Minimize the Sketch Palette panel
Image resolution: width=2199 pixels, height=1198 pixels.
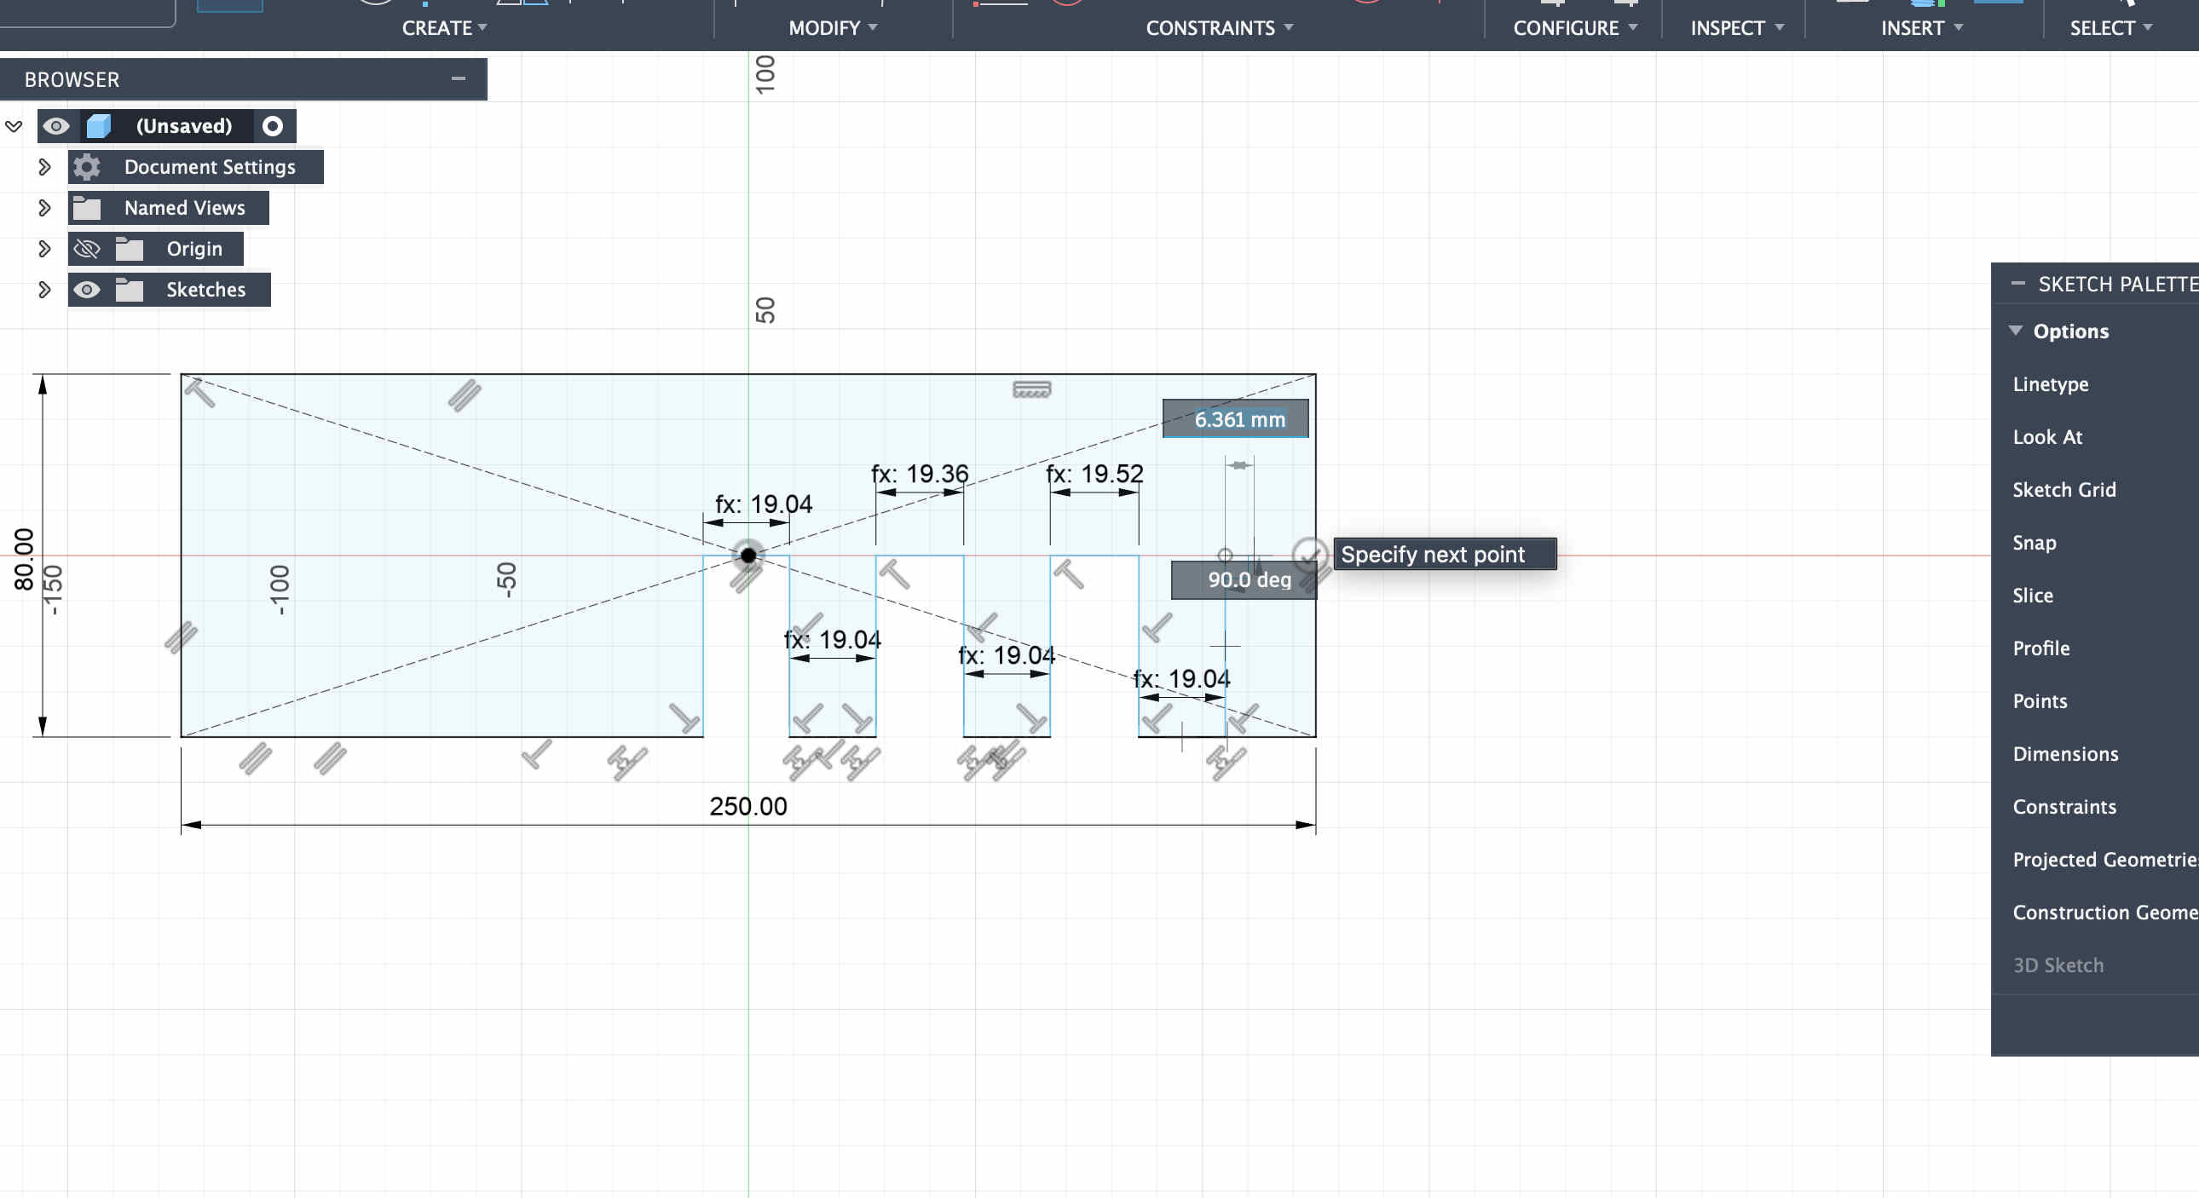(x=2018, y=284)
